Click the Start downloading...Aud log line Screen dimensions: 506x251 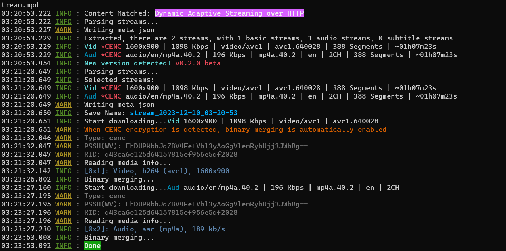(x=241, y=188)
